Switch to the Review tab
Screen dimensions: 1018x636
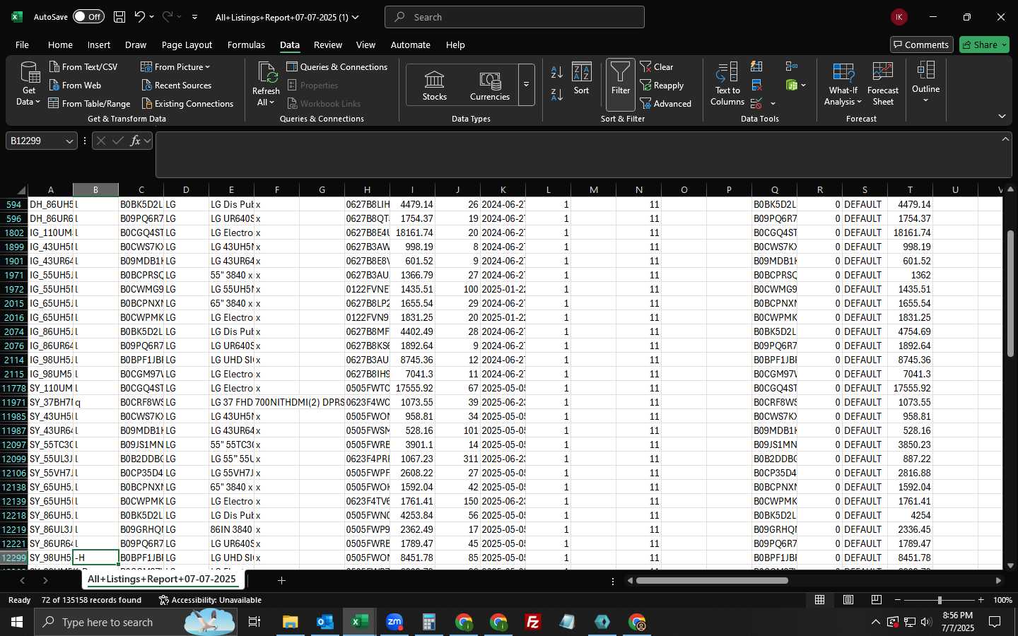pyautogui.click(x=328, y=45)
